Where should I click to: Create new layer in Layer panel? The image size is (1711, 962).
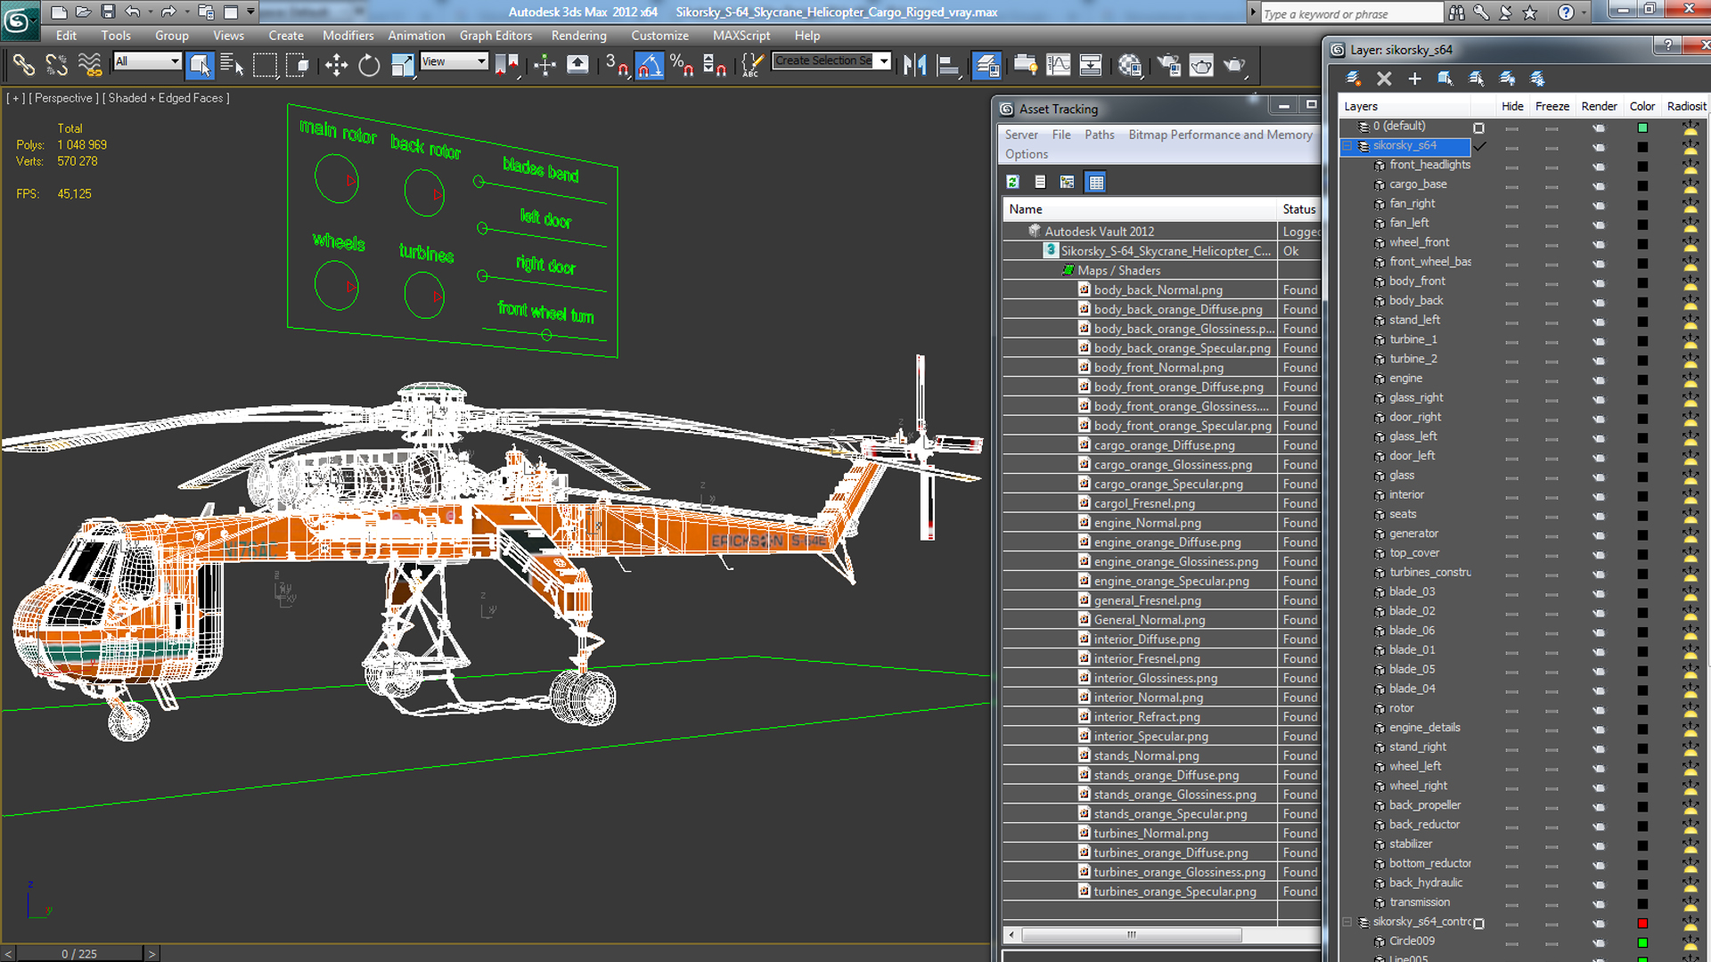pyautogui.click(x=1353, y=78)
